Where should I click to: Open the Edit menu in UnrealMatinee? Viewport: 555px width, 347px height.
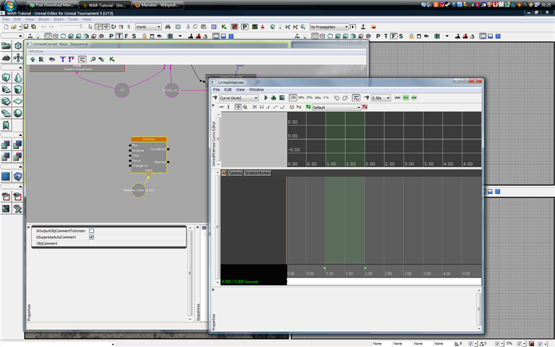click(228, 90)
